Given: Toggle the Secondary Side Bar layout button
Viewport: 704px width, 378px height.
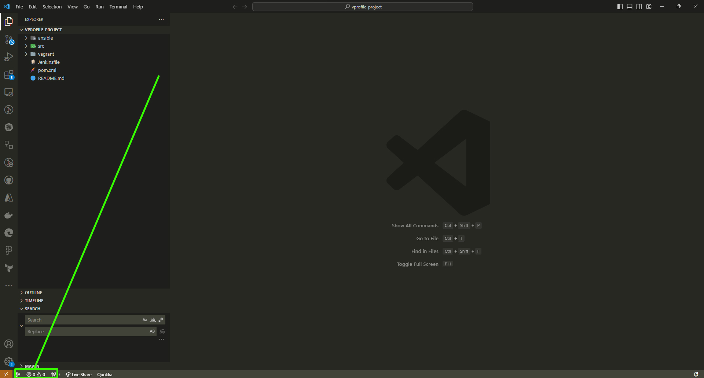Looking at the screenshot, I should click(639, 7).
